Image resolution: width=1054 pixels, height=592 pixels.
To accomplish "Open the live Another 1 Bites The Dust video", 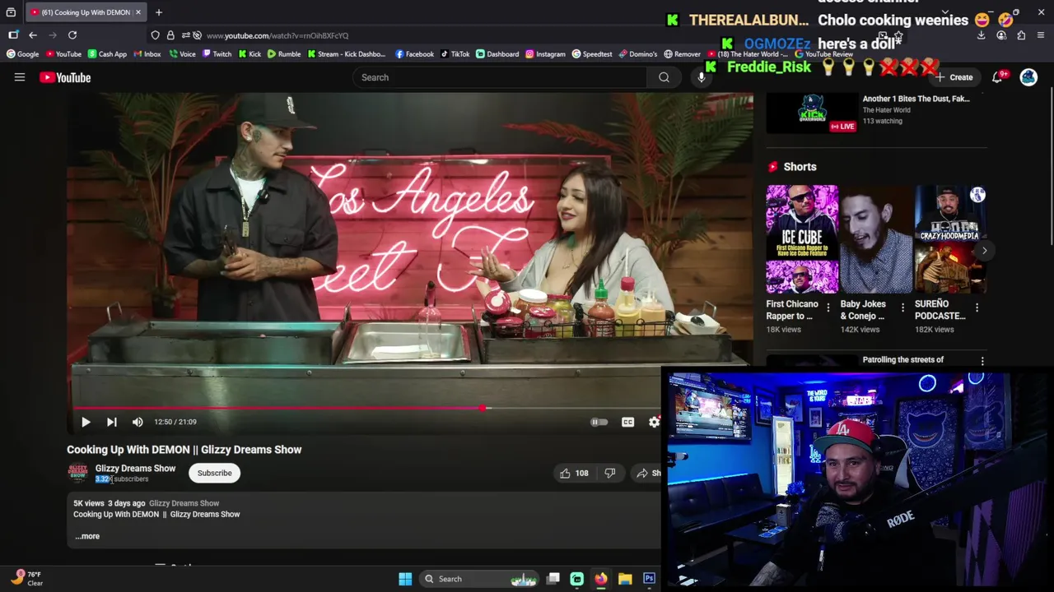I will point(916,99).
